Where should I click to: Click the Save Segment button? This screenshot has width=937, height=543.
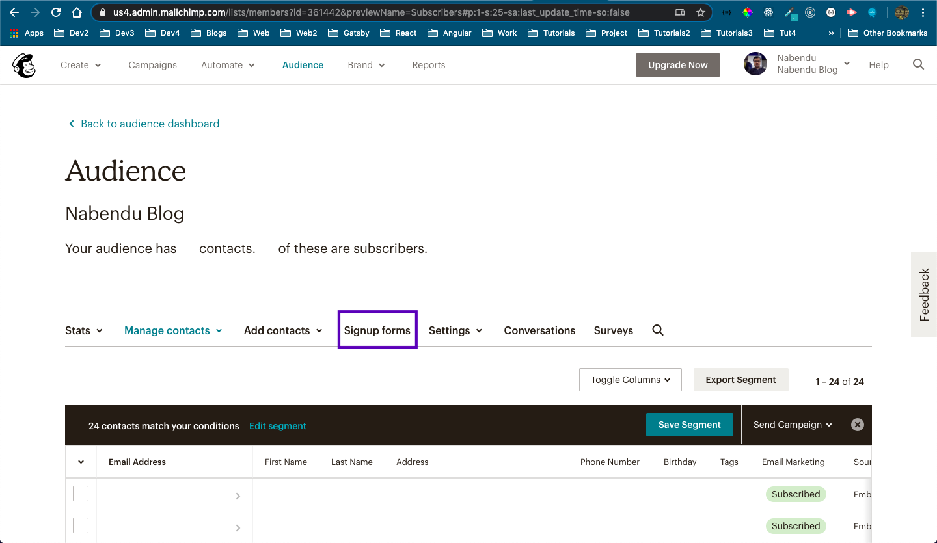[x=690, y=425]
